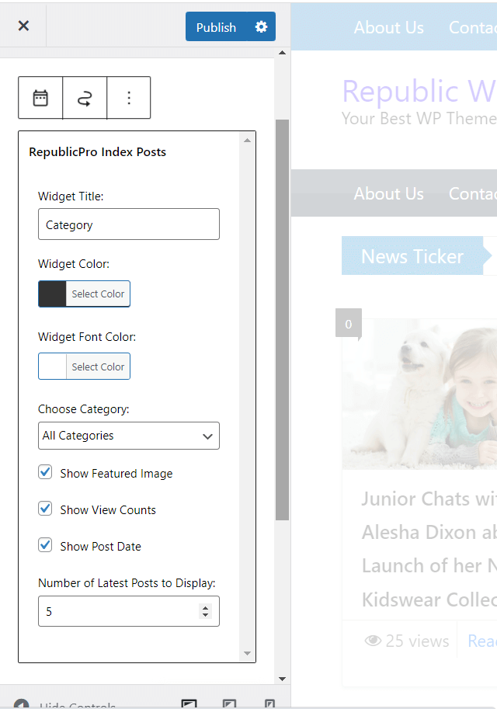497x709 pixels.
Task: Click the sidebar scrollbar up arrow
Action: coord(282,53)
